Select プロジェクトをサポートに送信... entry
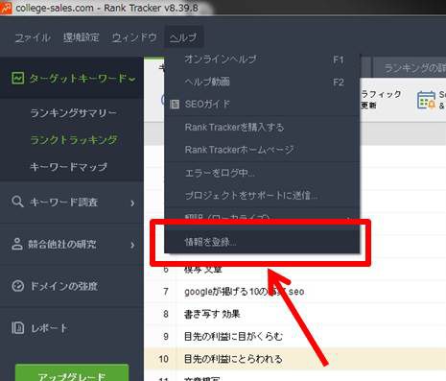446x381 pixels. pos(262,195)
